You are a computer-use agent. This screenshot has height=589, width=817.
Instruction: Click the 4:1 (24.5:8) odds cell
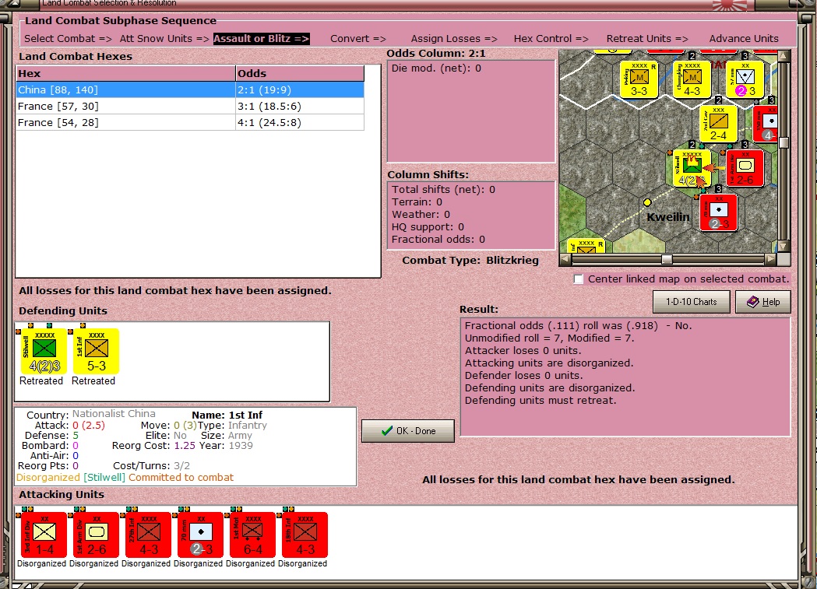(x=300, y=122)
